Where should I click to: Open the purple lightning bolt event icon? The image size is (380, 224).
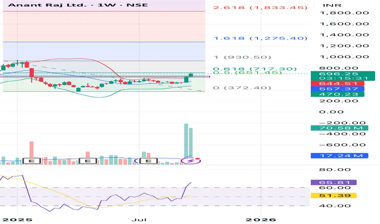191,160
